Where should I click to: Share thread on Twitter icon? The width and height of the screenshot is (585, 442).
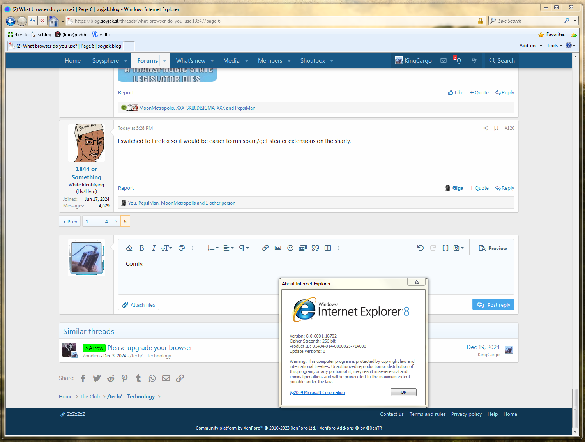point(97,378)
